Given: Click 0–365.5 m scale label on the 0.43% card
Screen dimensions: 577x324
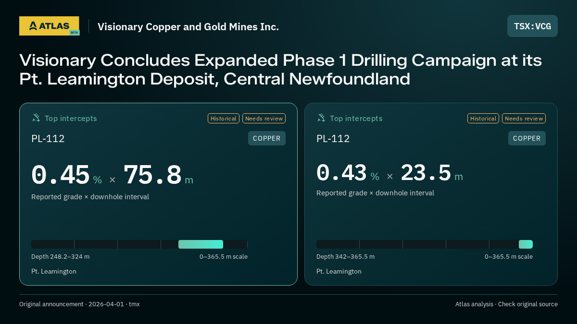Looking at the screenshot, I should 509,257.
